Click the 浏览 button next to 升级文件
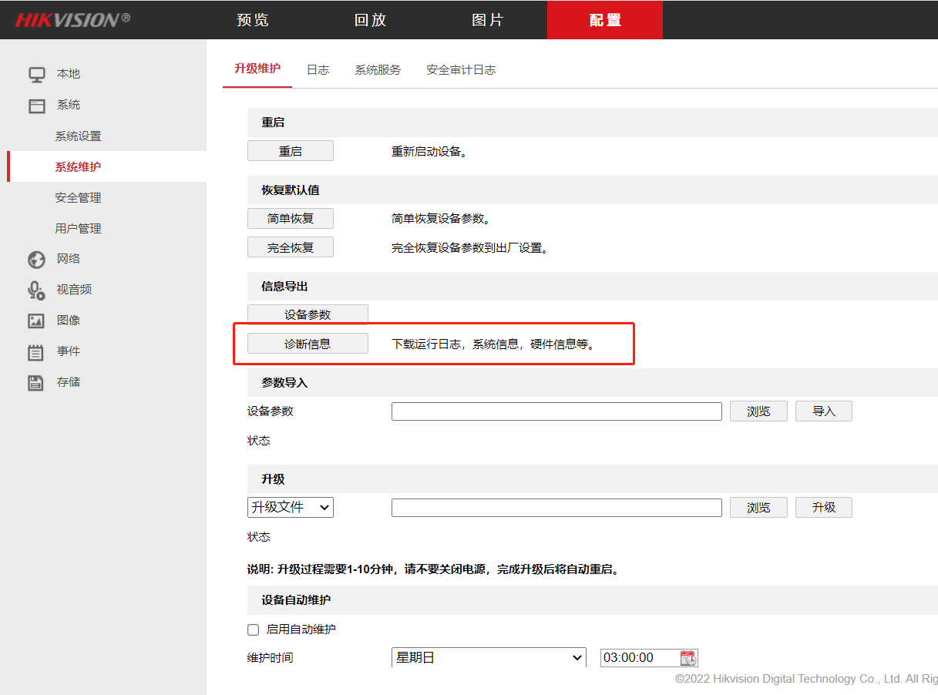The height and width of the screenshot is (695, 938). coord(758,507)
